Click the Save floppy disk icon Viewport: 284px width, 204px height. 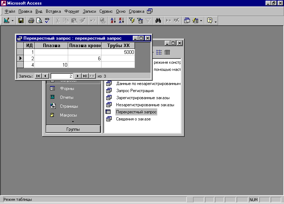[21, 21]
